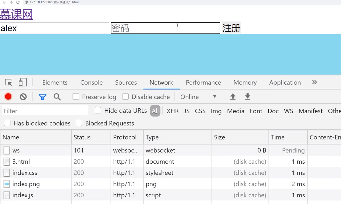Click the ws row file icon
The height and width of the screenshot is (204, 341).
coord(7,150)
